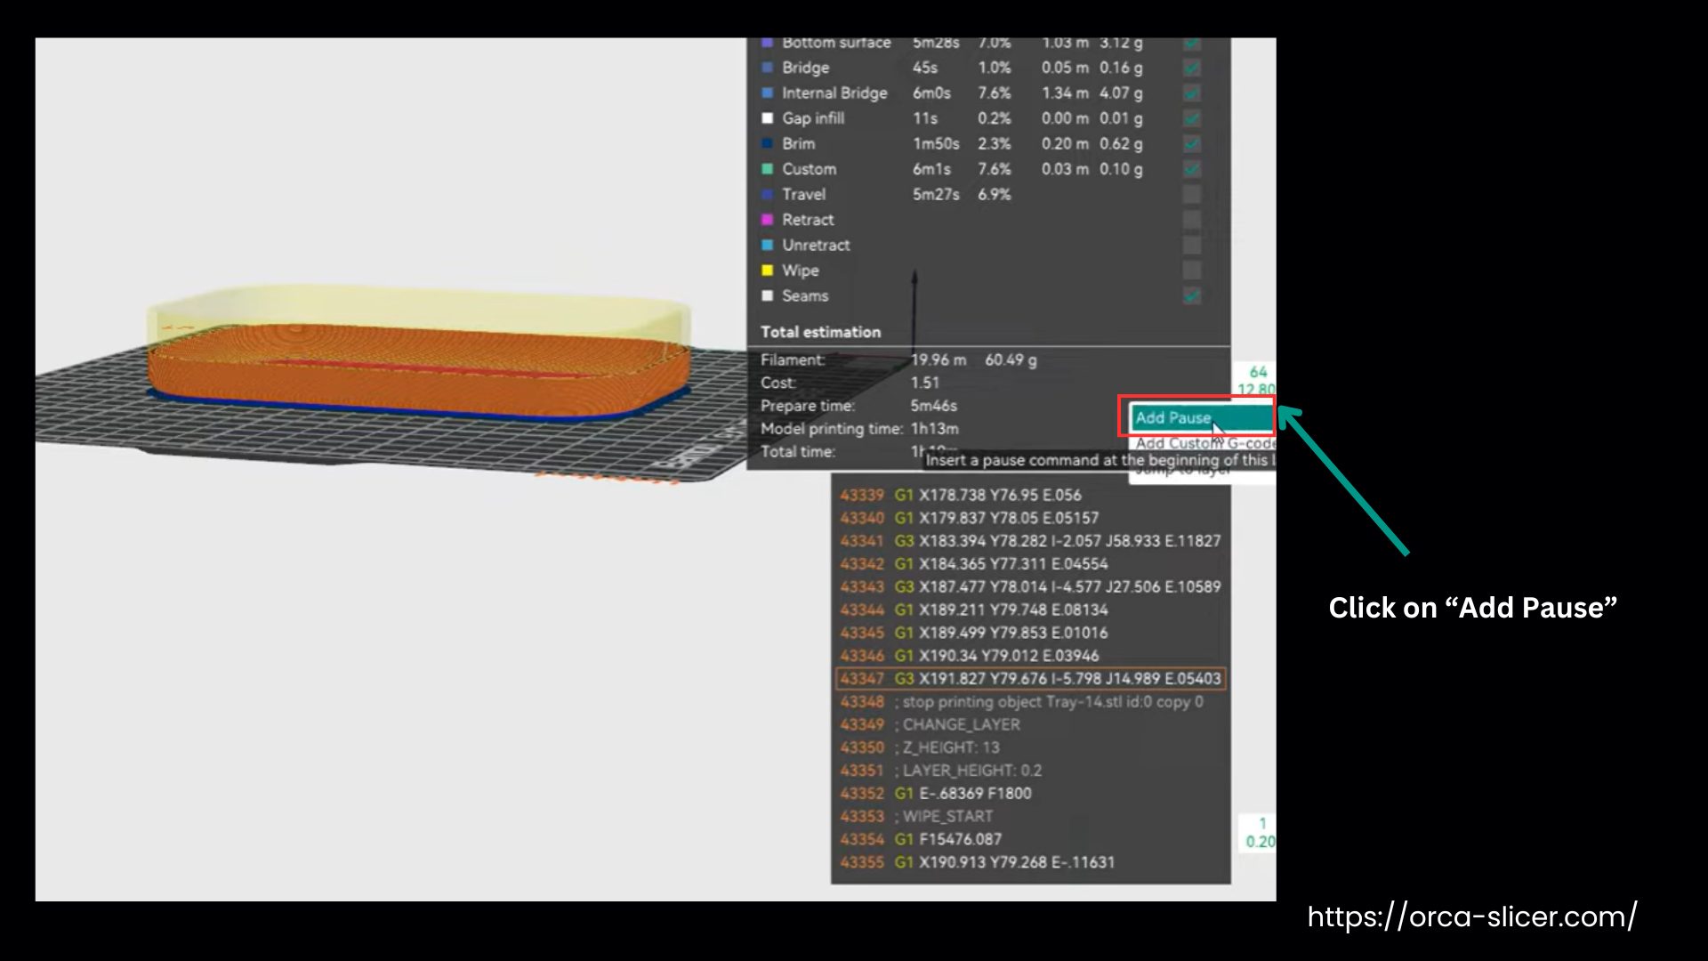Screen dimensions: 1708x961
Task: Toggle the Gap infill visibility checkbox
Action: click(x=1192, y=118)
